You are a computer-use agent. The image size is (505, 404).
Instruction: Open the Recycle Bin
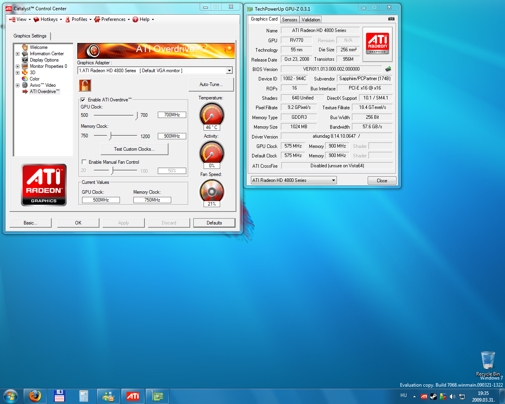pos(488,363)
